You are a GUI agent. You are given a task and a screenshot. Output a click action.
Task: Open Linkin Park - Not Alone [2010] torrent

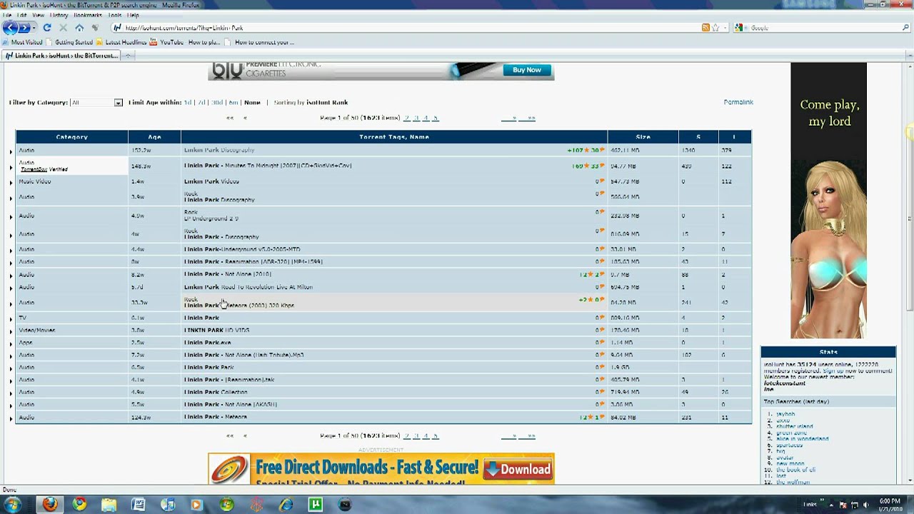pos(228,274)
